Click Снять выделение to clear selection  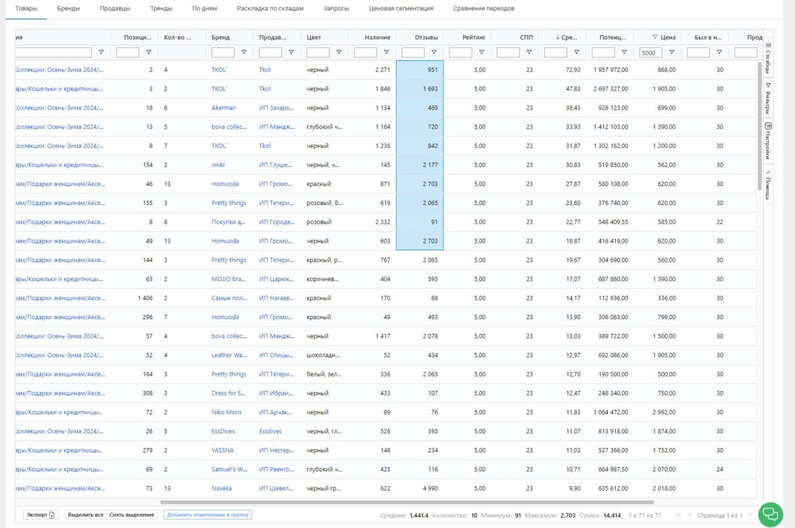click(x=132, y=515)
